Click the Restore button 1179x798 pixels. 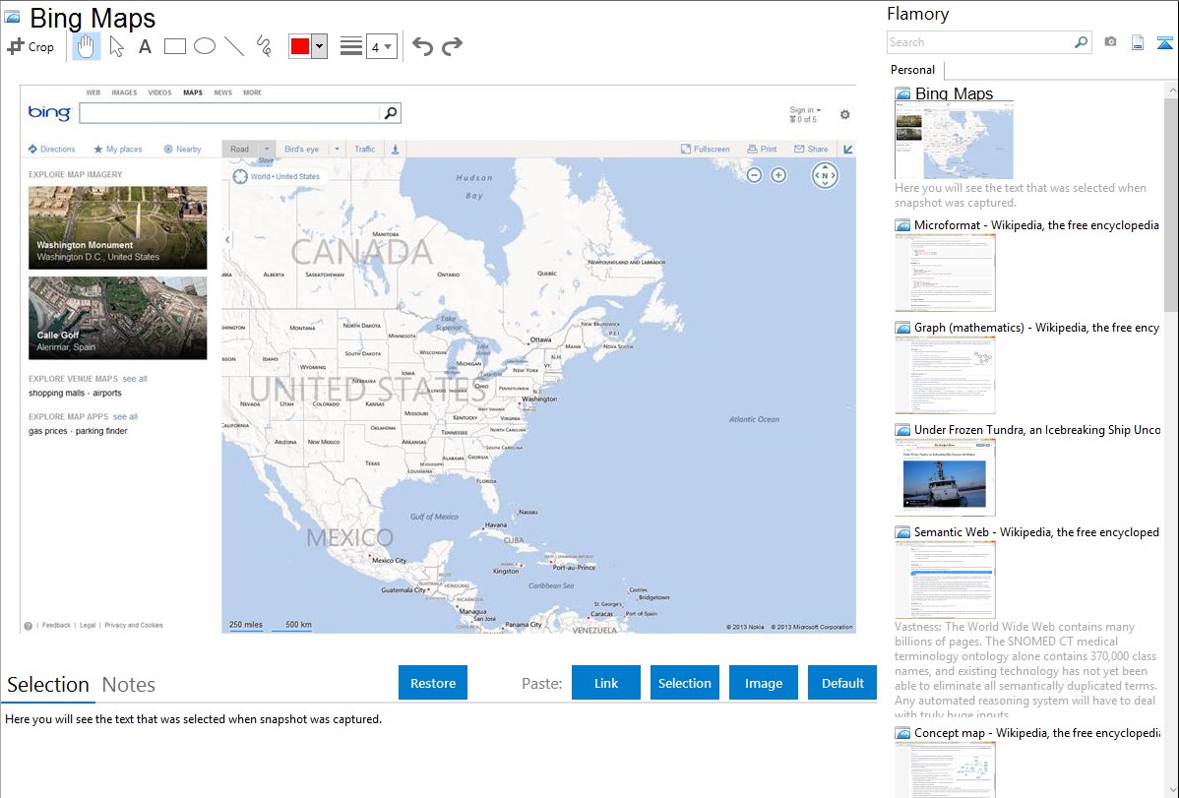[433, 683]
